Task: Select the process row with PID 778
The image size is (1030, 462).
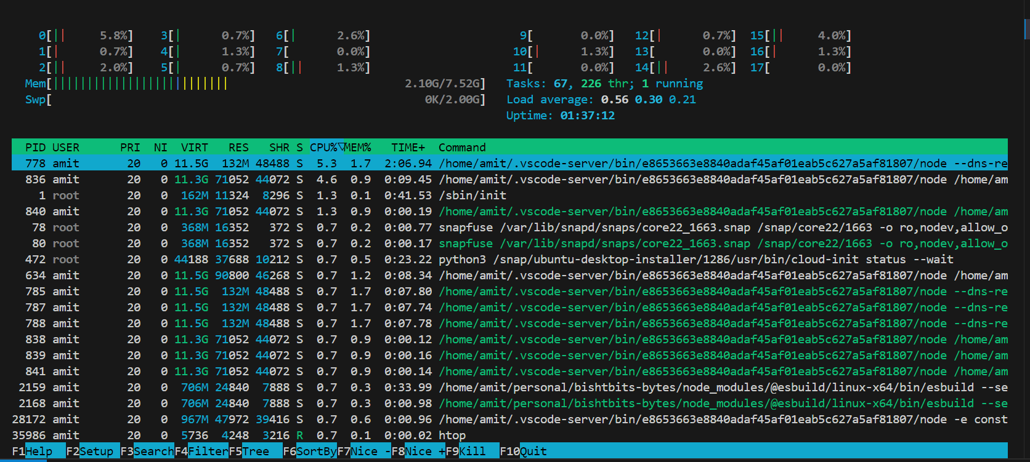Action: (x=509, y=163)
